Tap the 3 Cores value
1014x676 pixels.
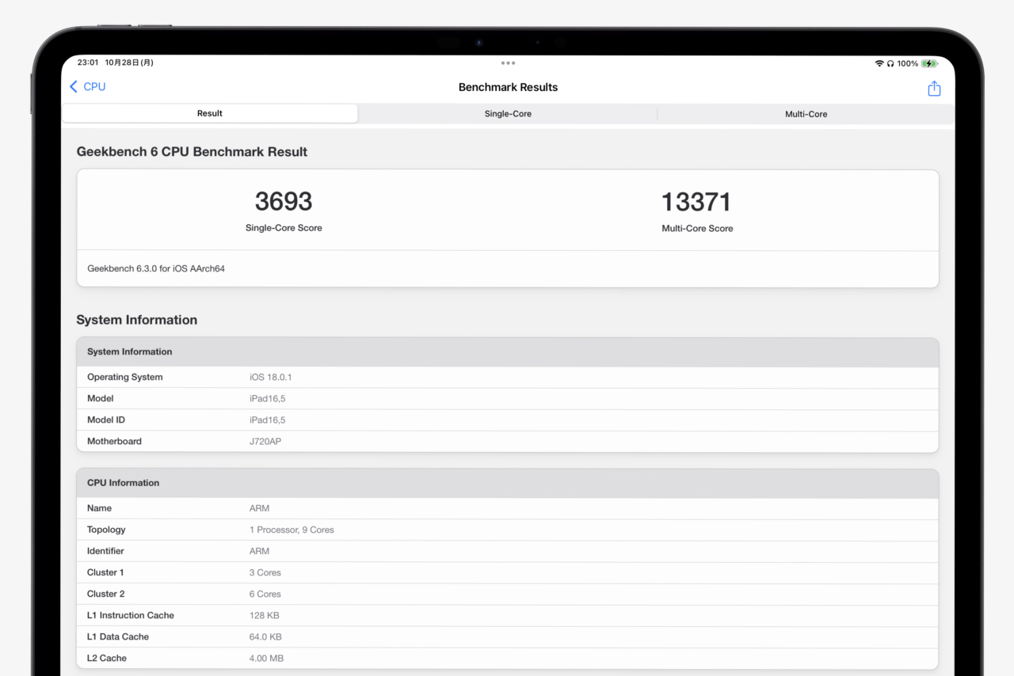click(x=265, y=573)
